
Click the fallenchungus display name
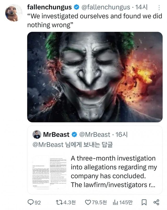click(49, 8)
